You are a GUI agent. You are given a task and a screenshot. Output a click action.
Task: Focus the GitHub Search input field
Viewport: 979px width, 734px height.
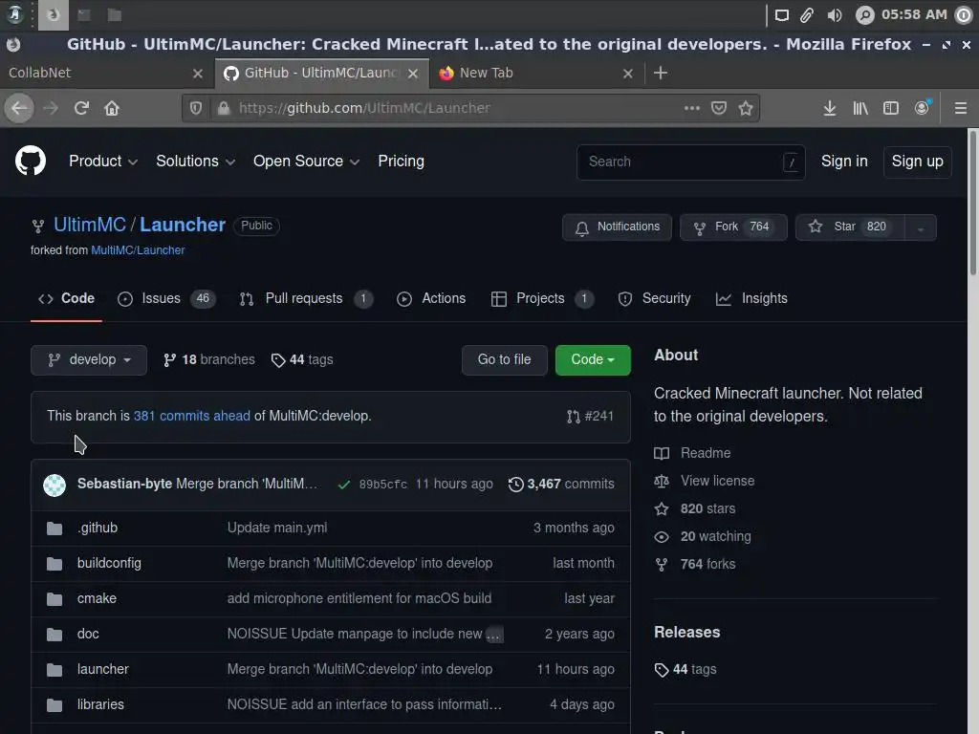pyautogui.click(x=690, y=162)
